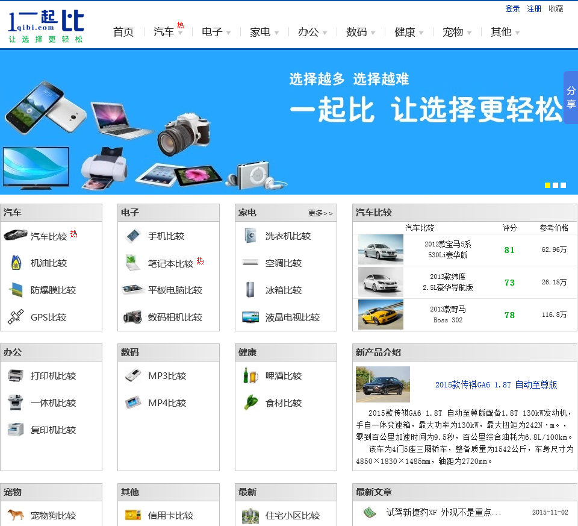This screenshot has height=526, width=578.
Task: Open the 电子 navigation menu item
Action: (212, 32)
